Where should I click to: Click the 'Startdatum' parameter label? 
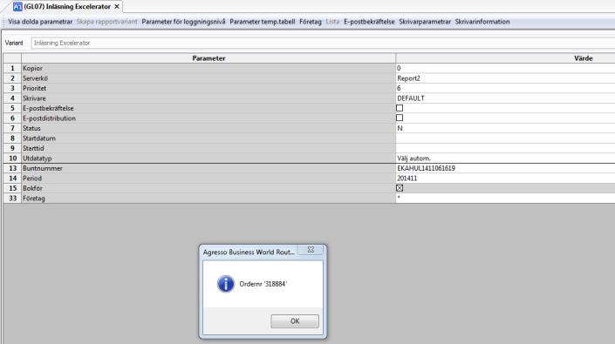pos(39,138)
